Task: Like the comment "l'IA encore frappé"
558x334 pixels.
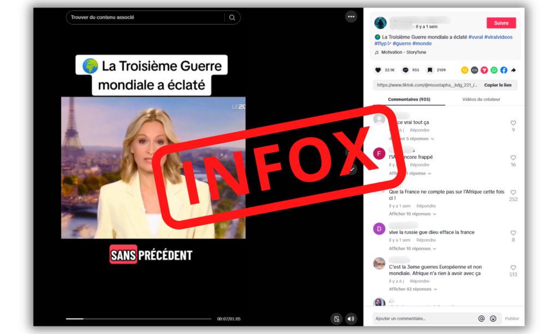Action: (x=513, y=158)
